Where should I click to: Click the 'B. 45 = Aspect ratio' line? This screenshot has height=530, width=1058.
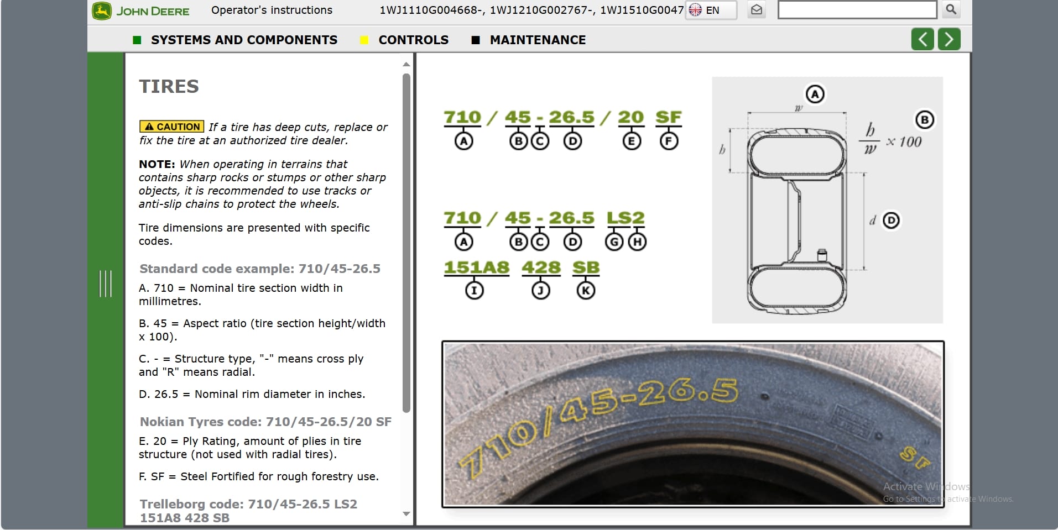262,330
